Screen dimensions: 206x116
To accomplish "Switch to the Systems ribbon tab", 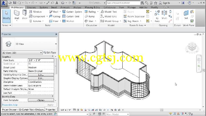I will coord(44,7).
